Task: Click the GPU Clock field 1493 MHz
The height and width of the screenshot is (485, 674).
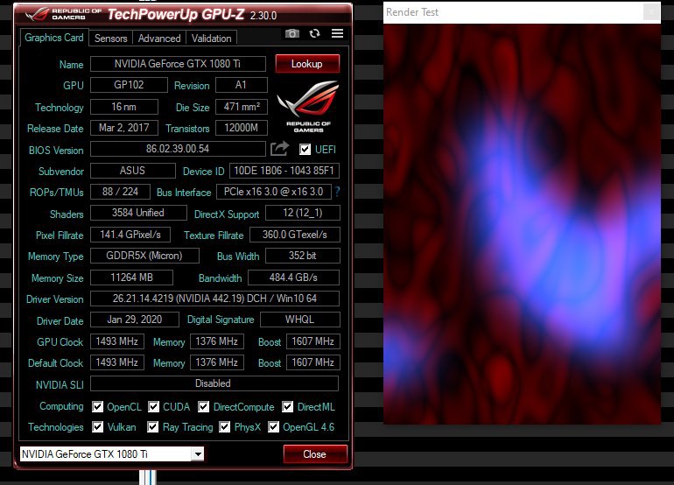Action: coord(117,341)
